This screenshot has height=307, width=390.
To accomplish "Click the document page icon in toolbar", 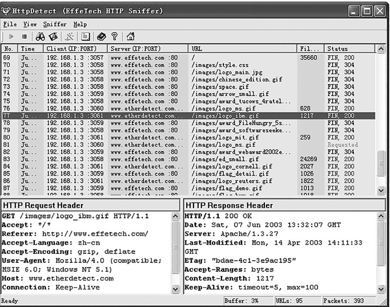I will tap(85, 37).
